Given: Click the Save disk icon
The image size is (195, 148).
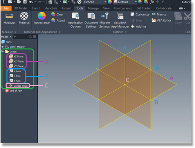Looking at the screenshot, I should 25,2.
